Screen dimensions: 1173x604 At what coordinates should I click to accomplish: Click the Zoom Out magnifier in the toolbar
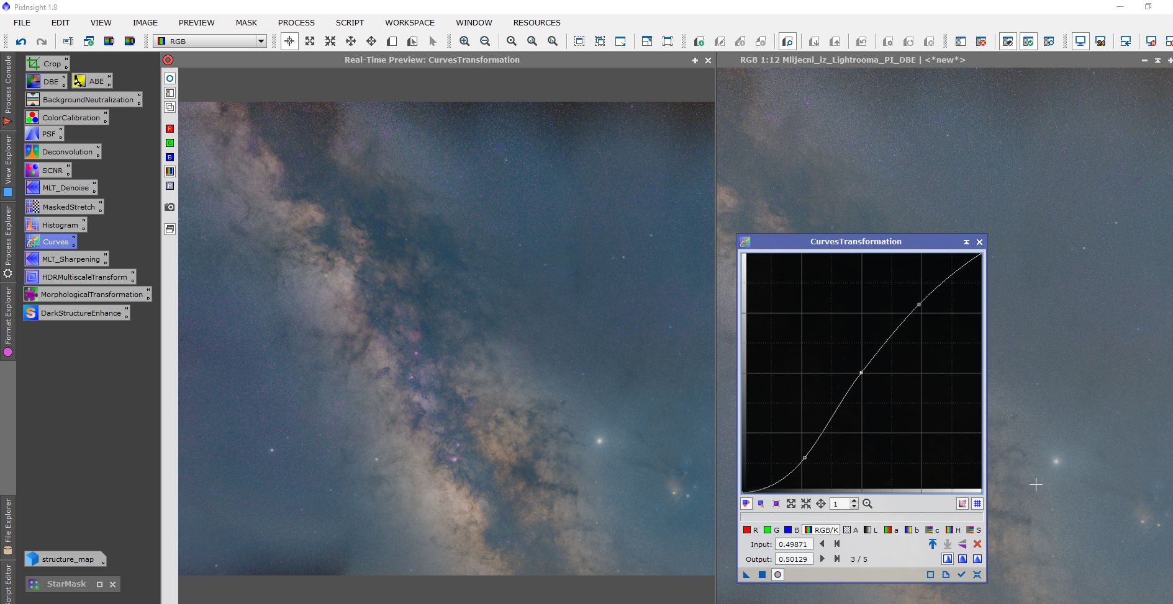(485, 42)
